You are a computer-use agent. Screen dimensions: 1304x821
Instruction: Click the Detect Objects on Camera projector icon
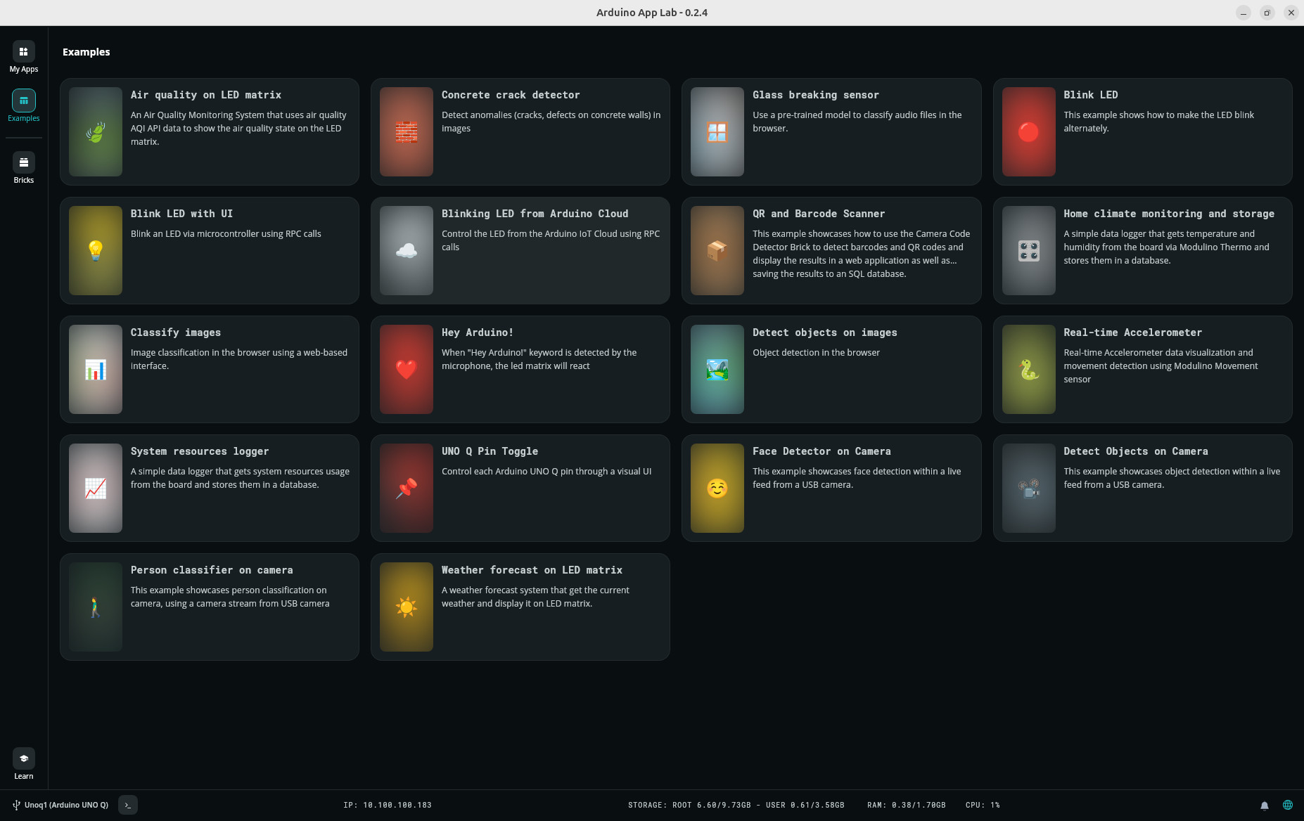point(1028,488)
